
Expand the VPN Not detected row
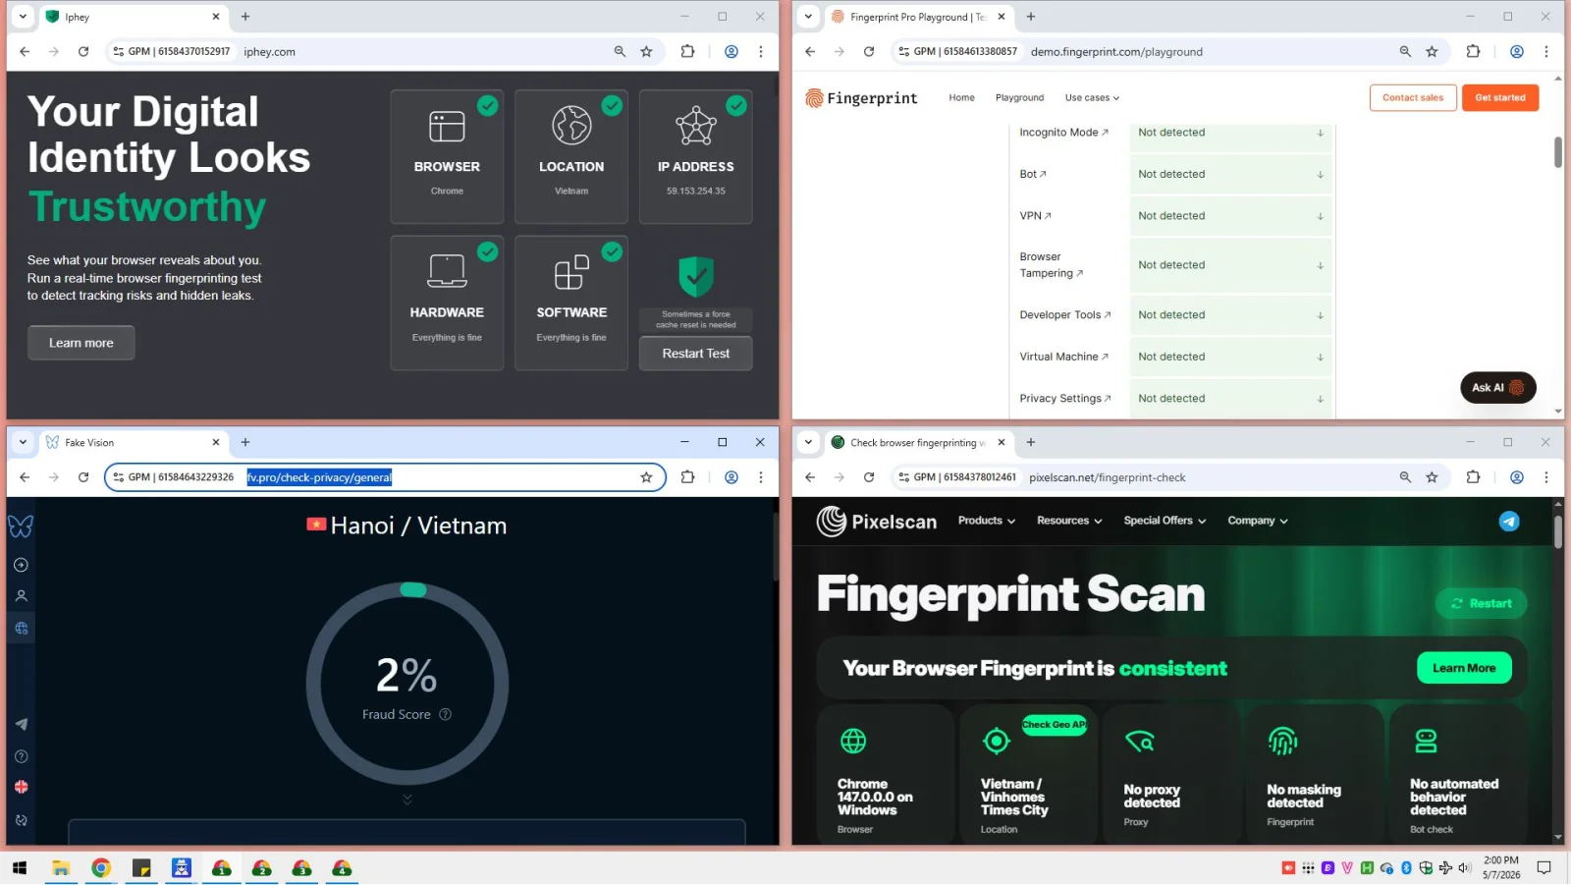1230,216
